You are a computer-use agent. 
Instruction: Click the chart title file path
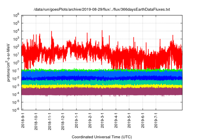coord(102,9)
